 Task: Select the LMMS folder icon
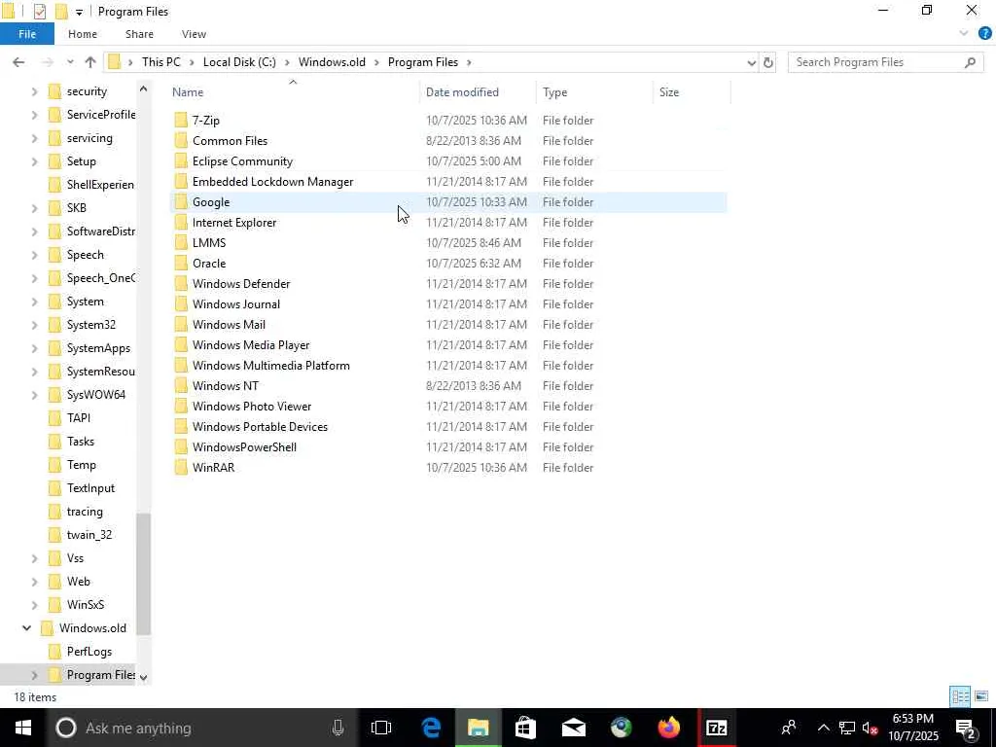click(x=181, y=242)
